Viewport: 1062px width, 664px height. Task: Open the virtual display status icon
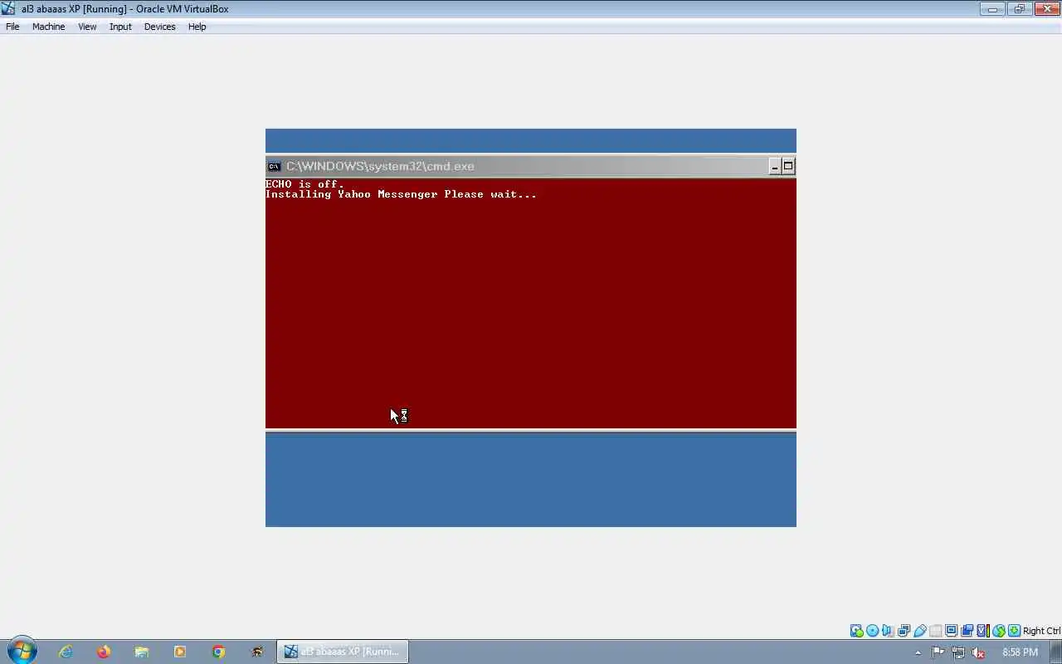[x=951, y=631]
